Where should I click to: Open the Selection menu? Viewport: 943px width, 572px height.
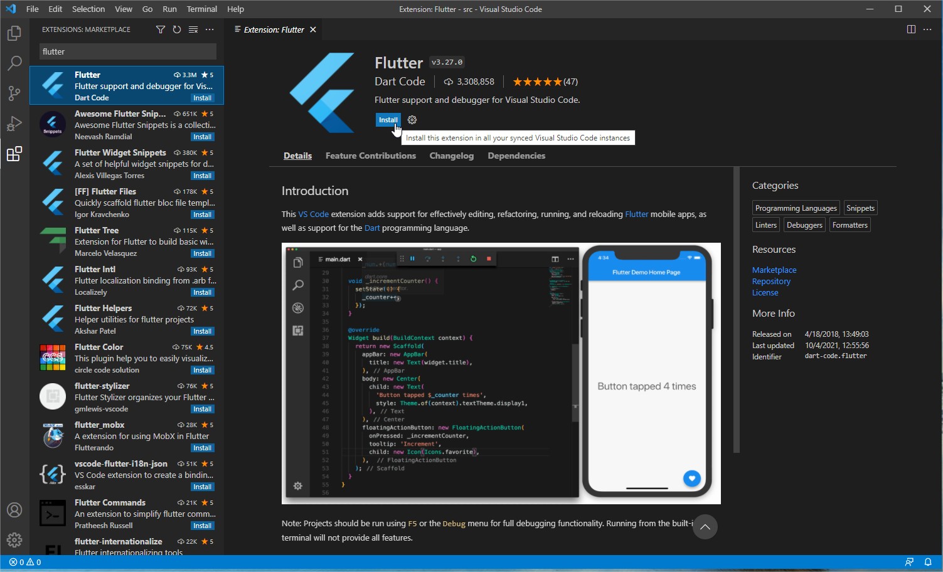tap(88, 9)
